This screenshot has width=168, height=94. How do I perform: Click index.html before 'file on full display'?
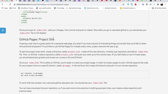(x=25, y=33)
